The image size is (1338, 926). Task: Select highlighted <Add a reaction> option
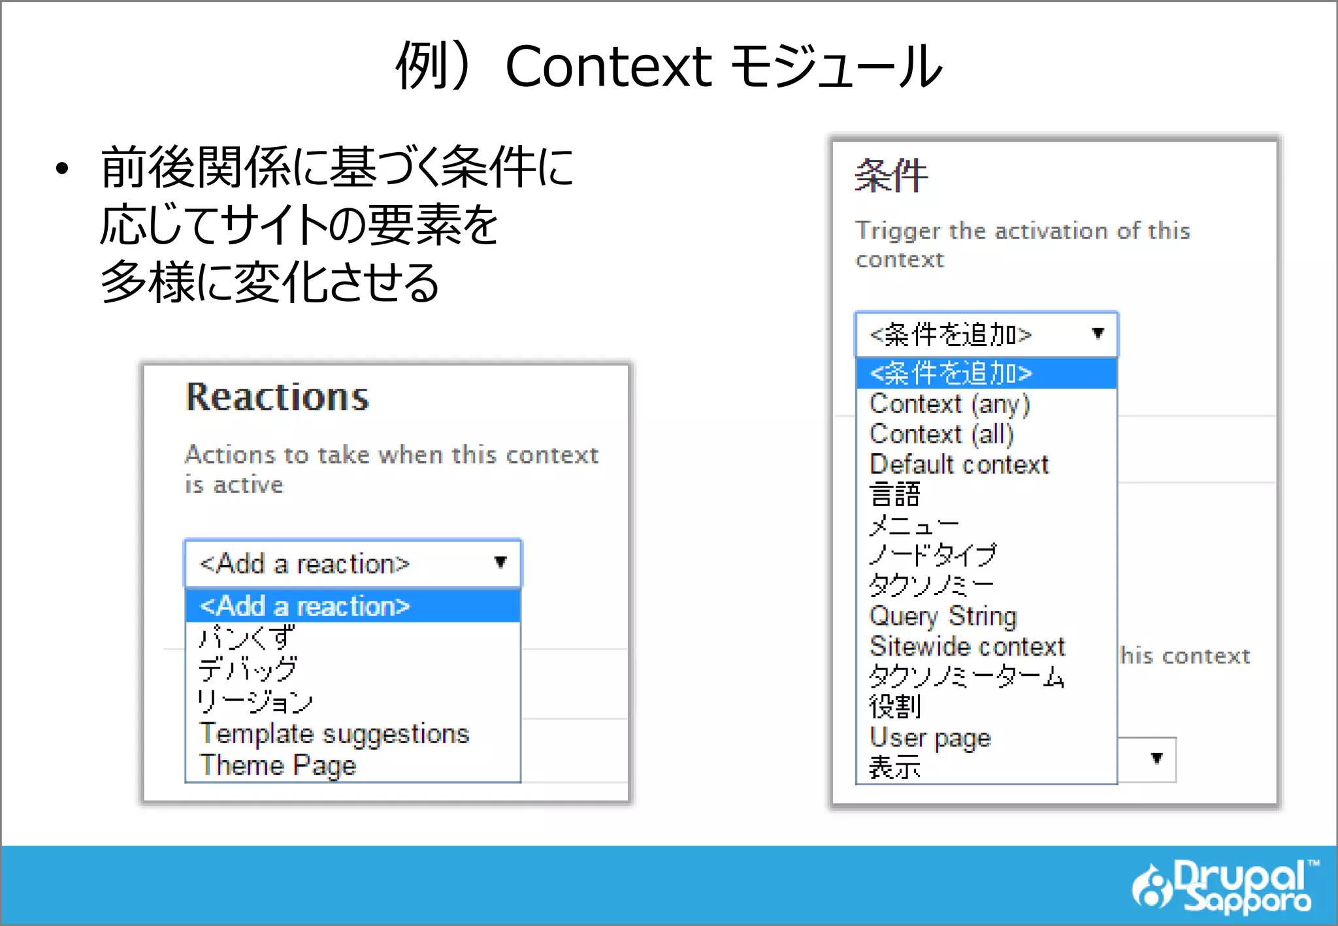(x=353, y=606)
